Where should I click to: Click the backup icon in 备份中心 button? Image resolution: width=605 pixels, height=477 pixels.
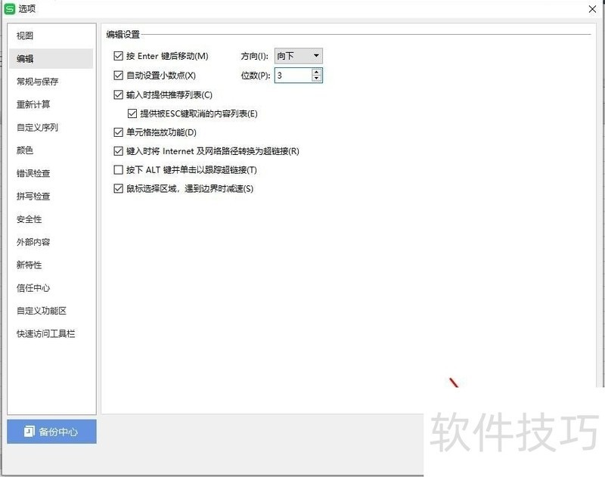coord(29,432)
